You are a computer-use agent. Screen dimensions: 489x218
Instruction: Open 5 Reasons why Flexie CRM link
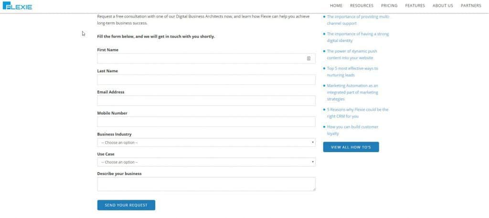357,113
